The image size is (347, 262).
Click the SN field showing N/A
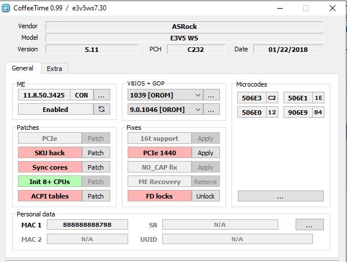220,224
